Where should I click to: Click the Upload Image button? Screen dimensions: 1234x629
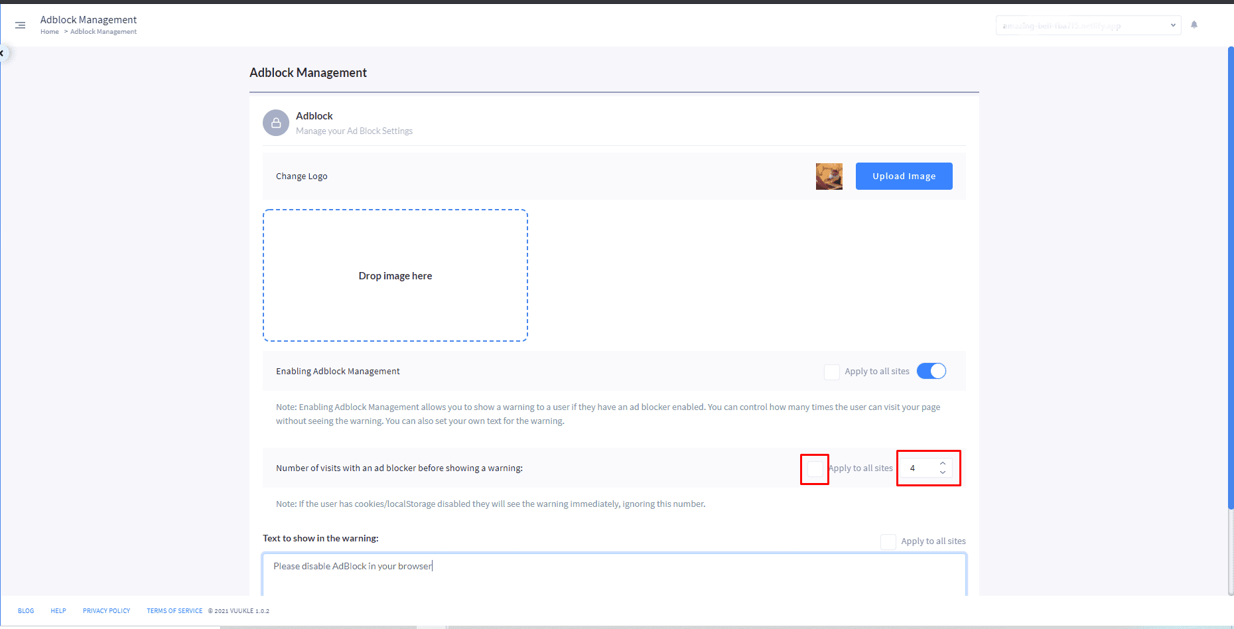coord(904,176)
